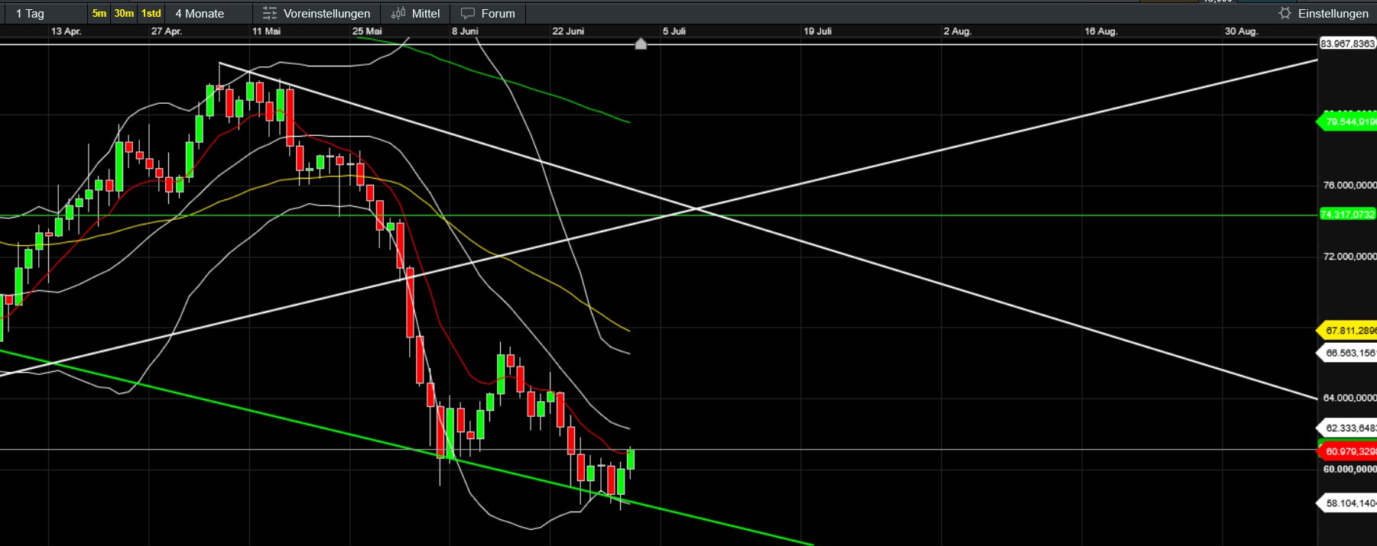Viewport: 1377px width, 546px height.
Task: Open the Mittel chart type menu
Action: tap(426, 14)
